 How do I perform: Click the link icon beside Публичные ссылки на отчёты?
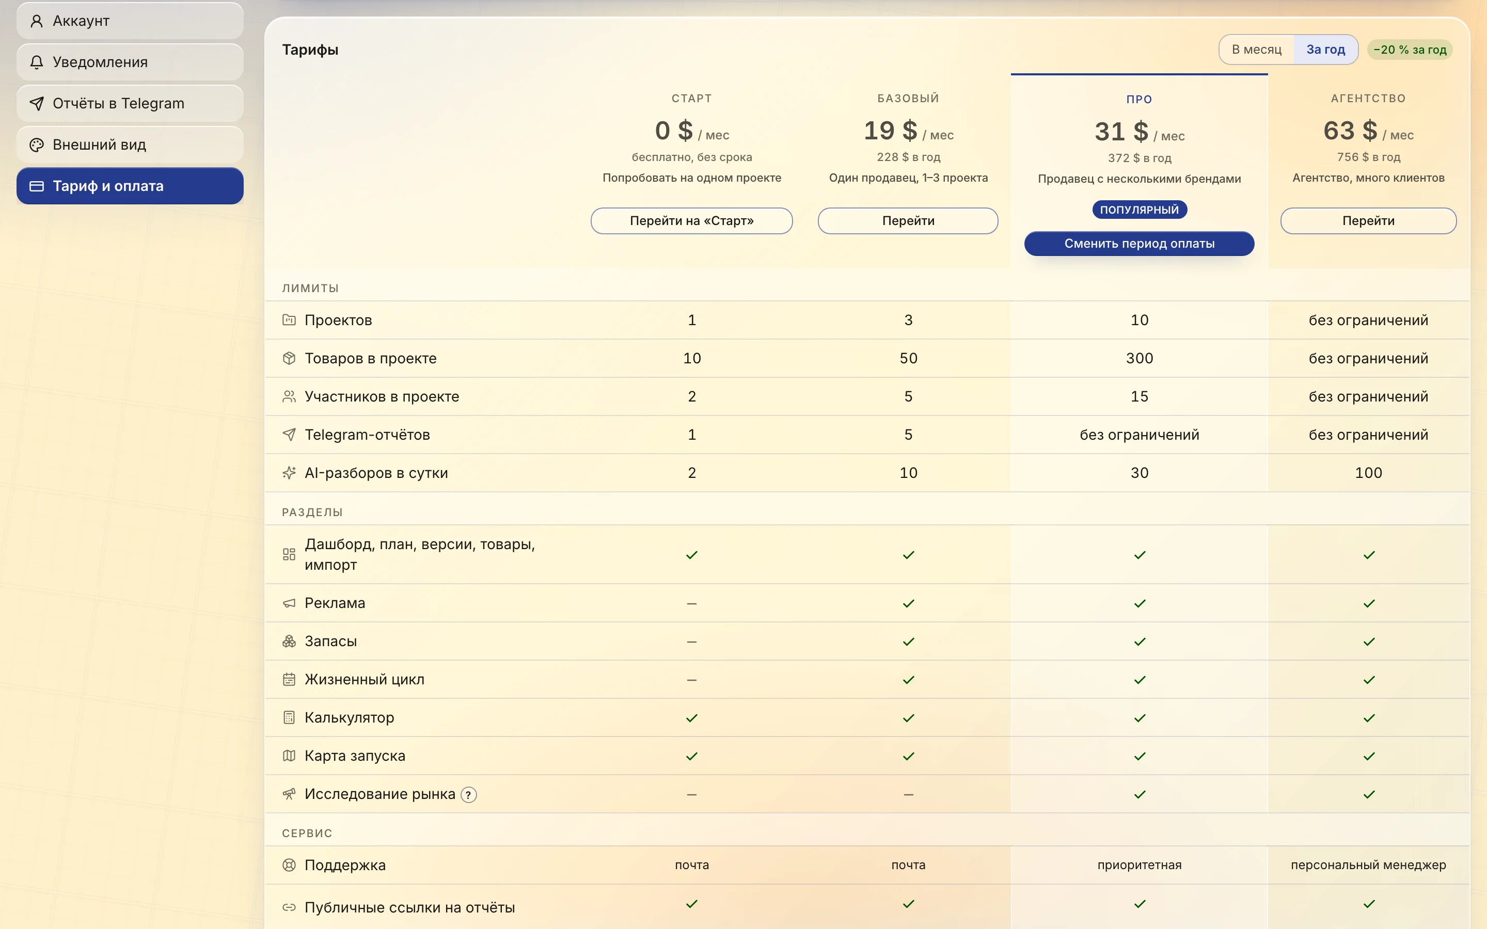(289, 907)
